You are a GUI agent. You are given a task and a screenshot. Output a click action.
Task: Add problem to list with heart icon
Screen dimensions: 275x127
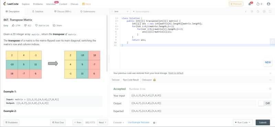pos(36,25)
